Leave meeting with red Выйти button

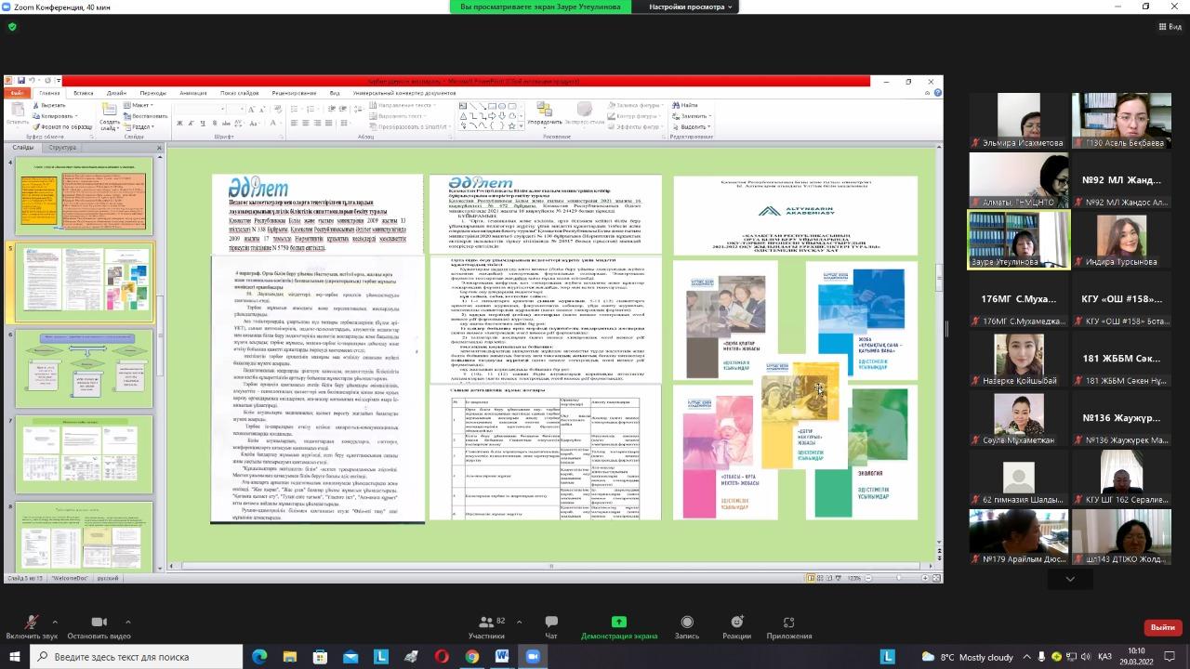[x=1162, y=627]
